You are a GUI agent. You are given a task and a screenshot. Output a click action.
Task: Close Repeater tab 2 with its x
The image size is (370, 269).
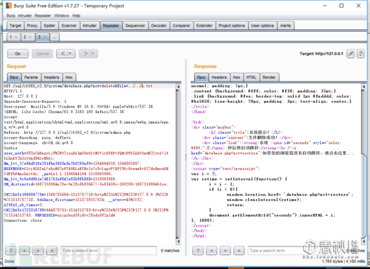click(x=30, y=38)
